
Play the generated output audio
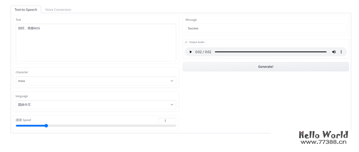(x=190, y=52)
